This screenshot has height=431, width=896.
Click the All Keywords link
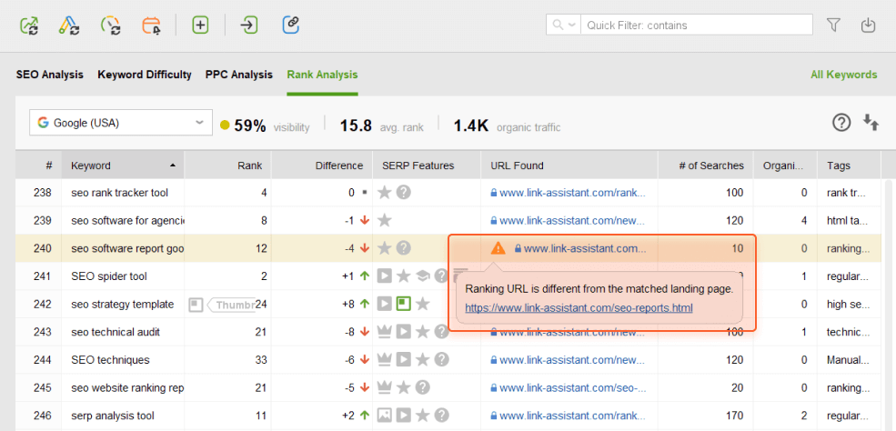[x=843, y=75]
